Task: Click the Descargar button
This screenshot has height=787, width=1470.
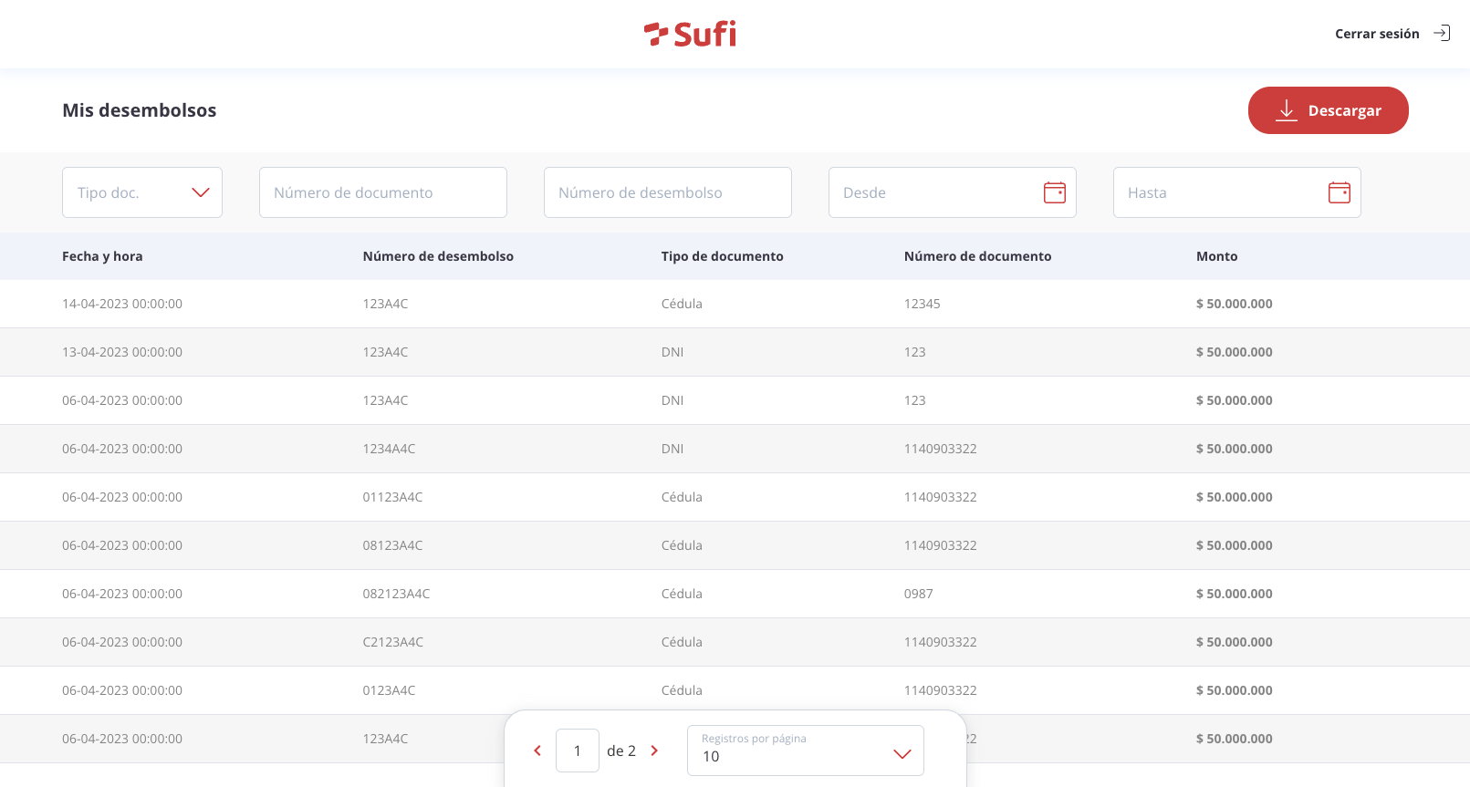Action: tap(1328, 110)
